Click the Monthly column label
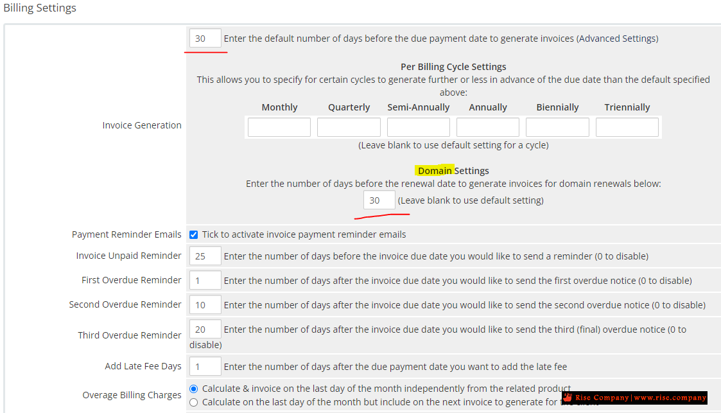This screenshot has height=413, width=721. pos(279,107)
